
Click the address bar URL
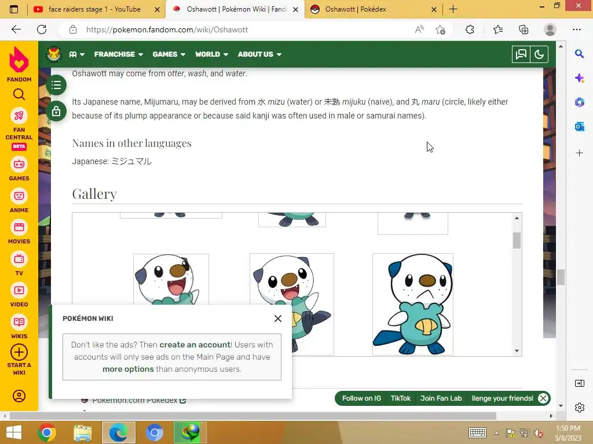tap(167, 30)
